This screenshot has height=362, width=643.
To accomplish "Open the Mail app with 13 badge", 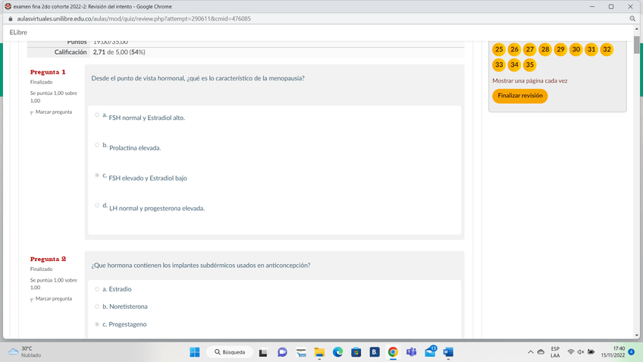I will coord(430,352).
